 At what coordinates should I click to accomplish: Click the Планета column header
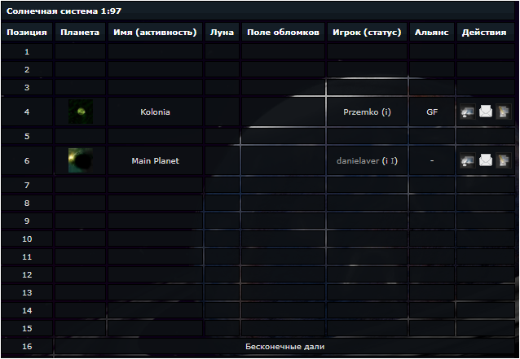(80, 32)
